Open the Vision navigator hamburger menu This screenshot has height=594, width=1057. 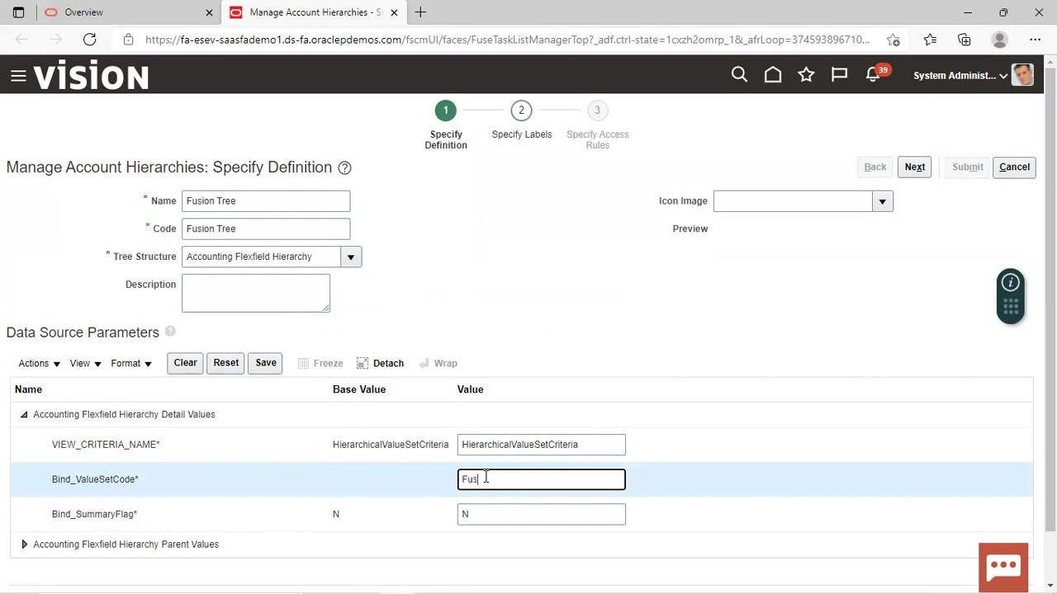pos(18,76)
